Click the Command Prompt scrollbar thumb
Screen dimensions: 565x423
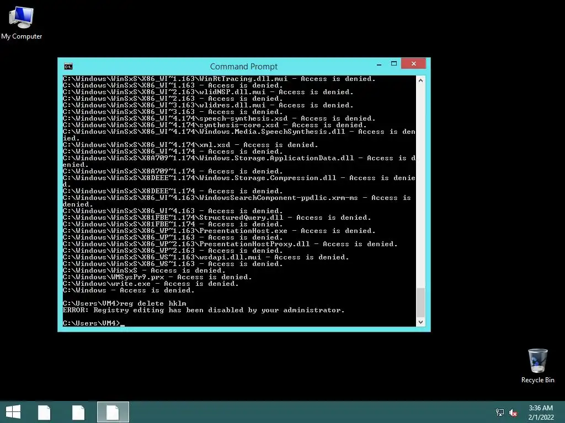pyautogui.click(x=420, y=302)
